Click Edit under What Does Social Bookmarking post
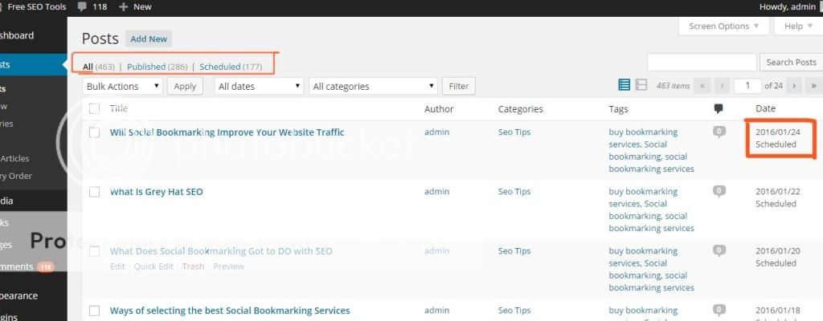Viewport: 823px width, 321px height. (117, 266)
